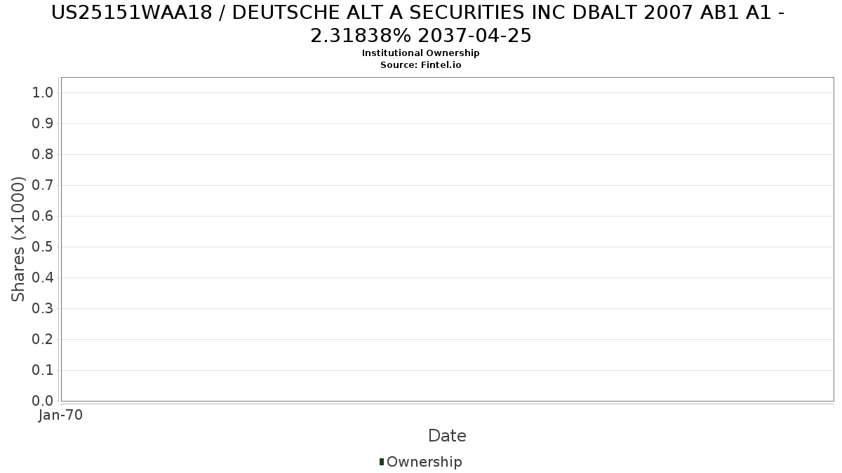
Task: Click the Ownership legend label
Action: tap(424, 462)
